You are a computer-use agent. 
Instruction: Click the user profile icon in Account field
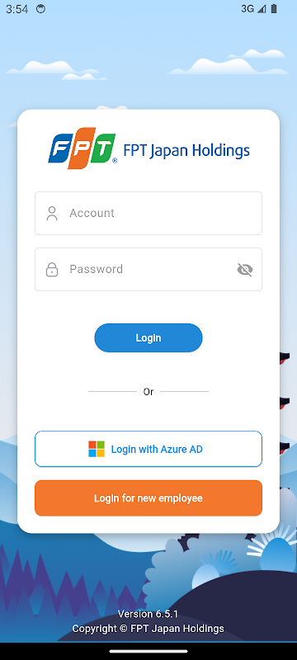click(52, 213)
